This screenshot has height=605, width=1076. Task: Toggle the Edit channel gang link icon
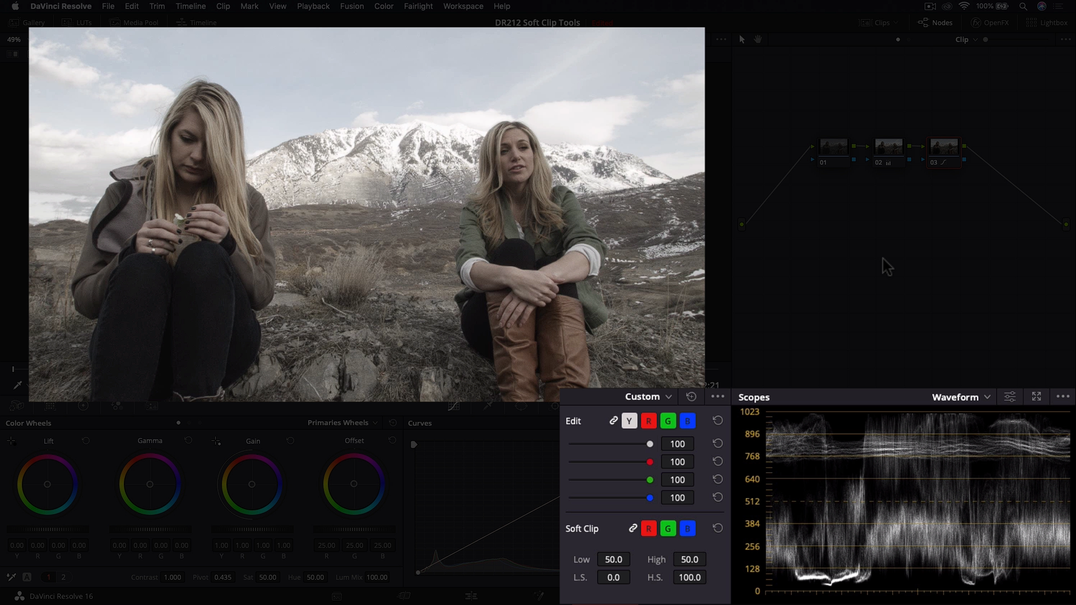tap(614, 420)
